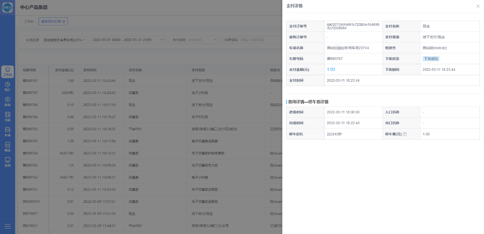Click the 中心产品集团 header title

[34, 7]
